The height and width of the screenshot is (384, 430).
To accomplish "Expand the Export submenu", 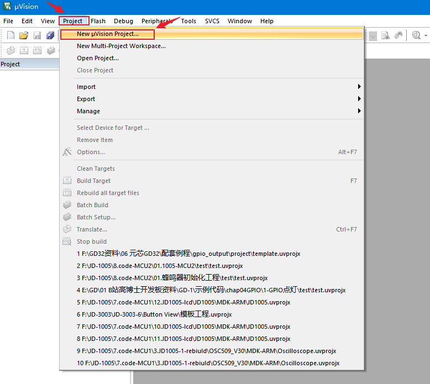I will (212, 99).
